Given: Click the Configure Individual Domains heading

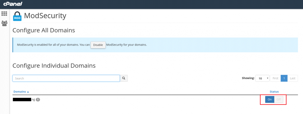Looking at the screenshot, I should pos(54,66).
